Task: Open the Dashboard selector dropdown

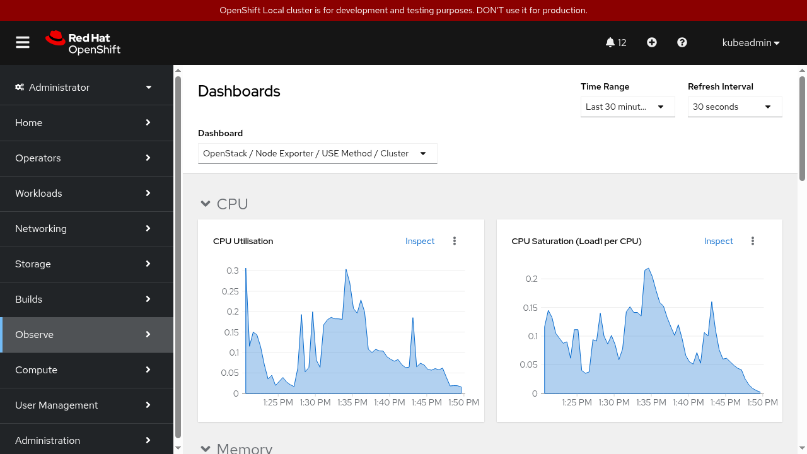Action: [x=317, y=153]
